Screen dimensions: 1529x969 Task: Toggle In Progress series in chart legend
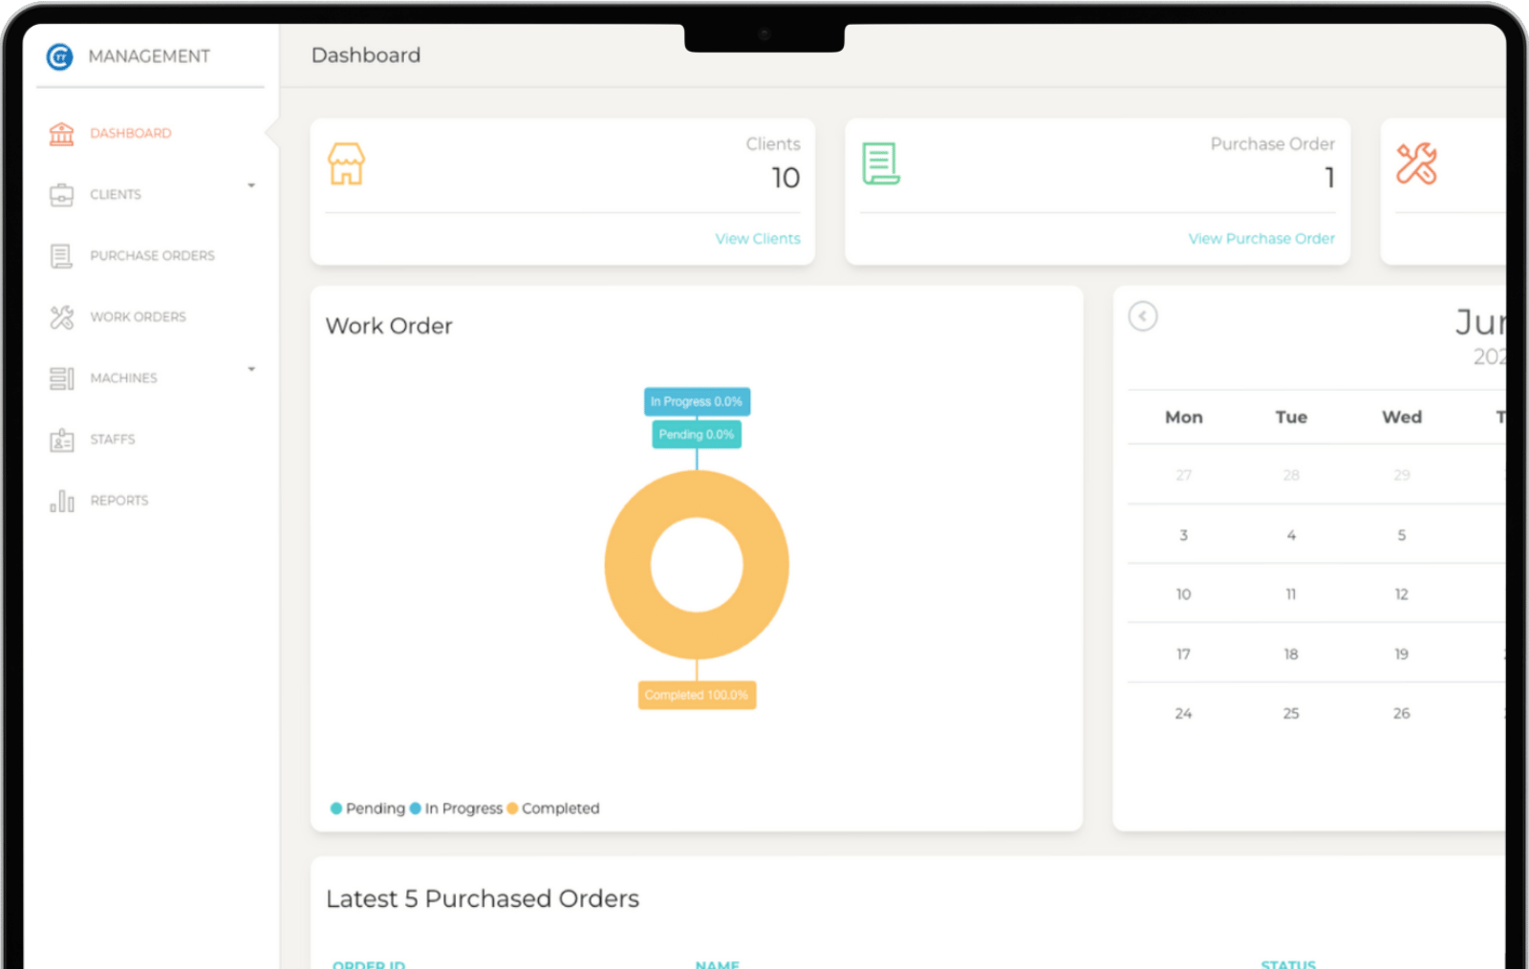pos(456,808)
